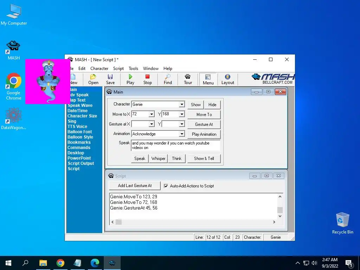Click the script vertical scrollbar down arrow
The height and width of the screenshot is (270, 360).
[x=280, y=216]
